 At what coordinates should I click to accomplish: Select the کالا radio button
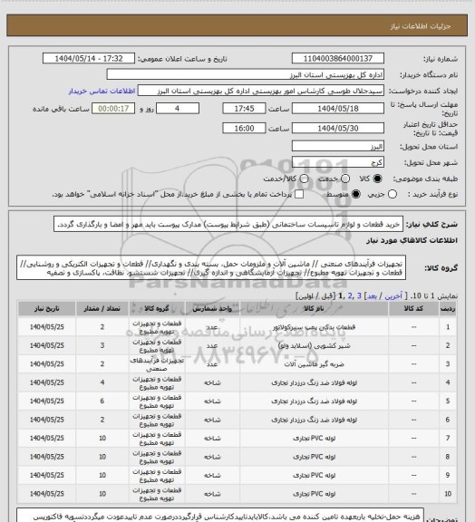[377, 179]
